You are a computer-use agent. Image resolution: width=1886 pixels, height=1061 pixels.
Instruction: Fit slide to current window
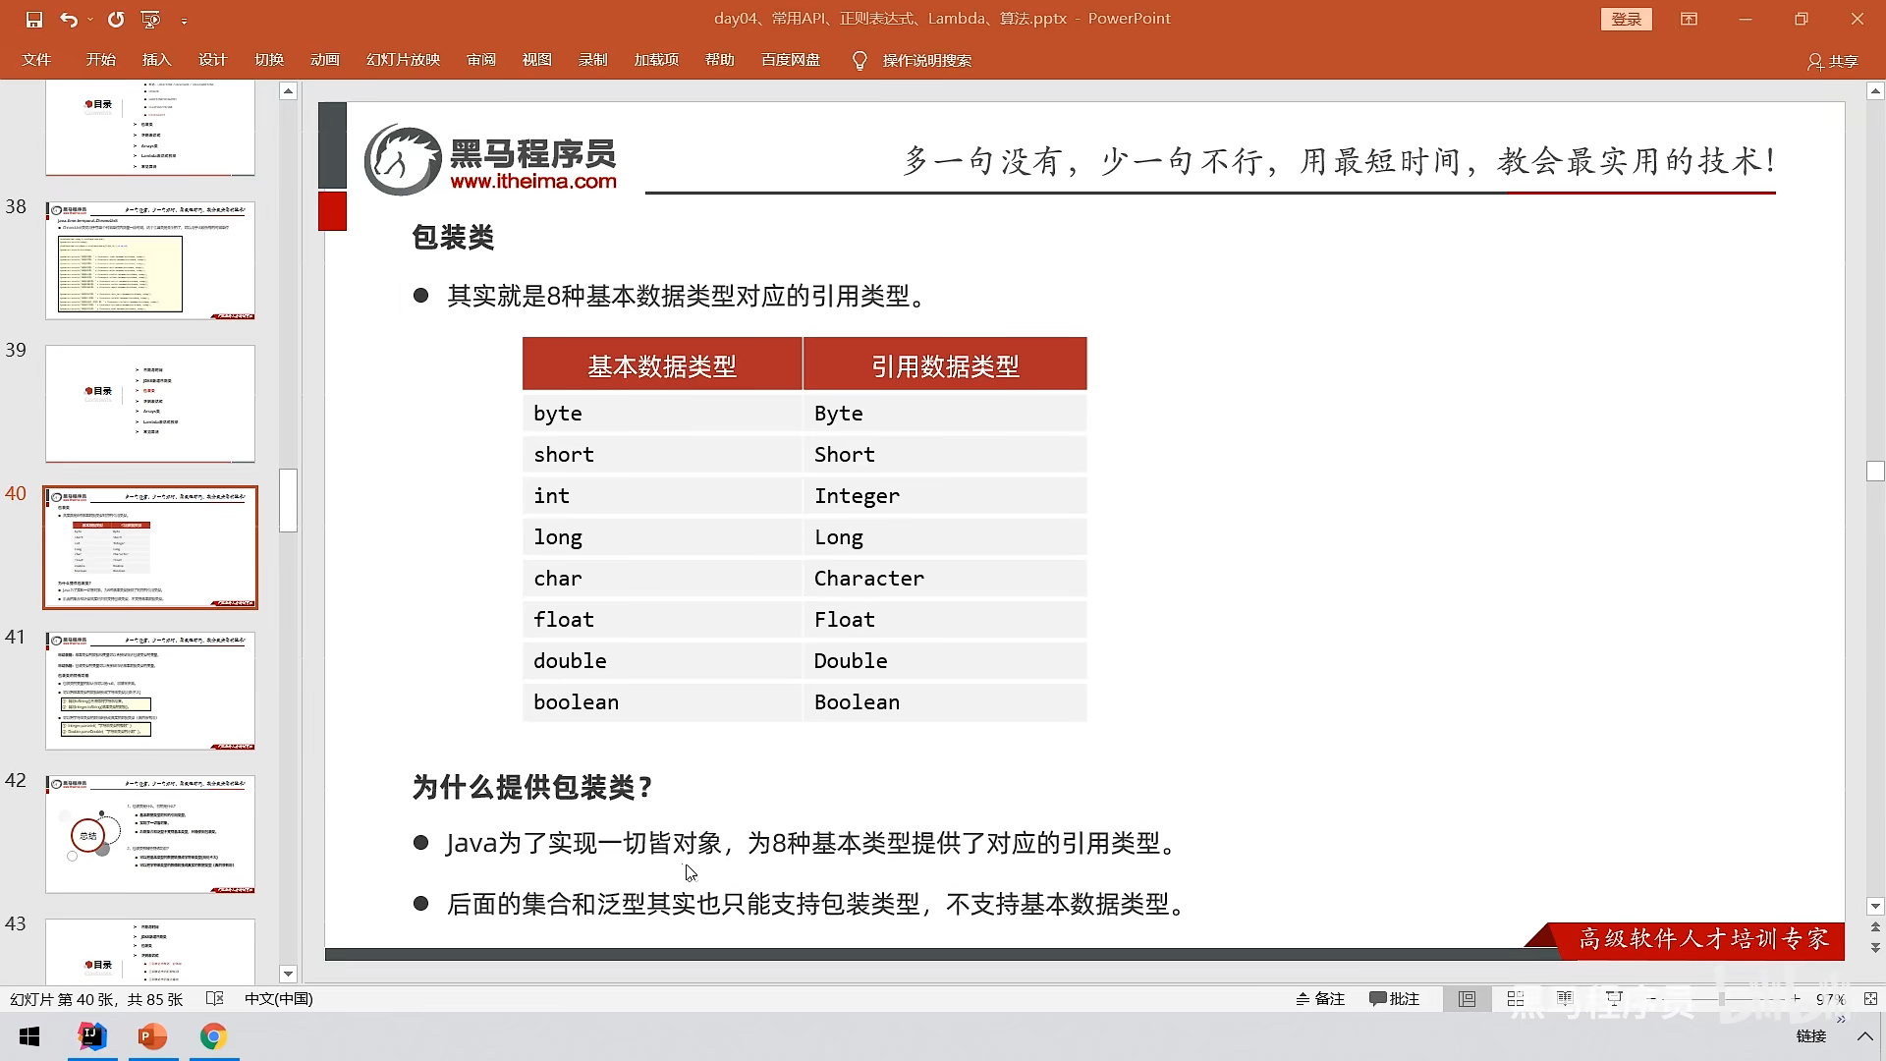[x=1870, y=998]
